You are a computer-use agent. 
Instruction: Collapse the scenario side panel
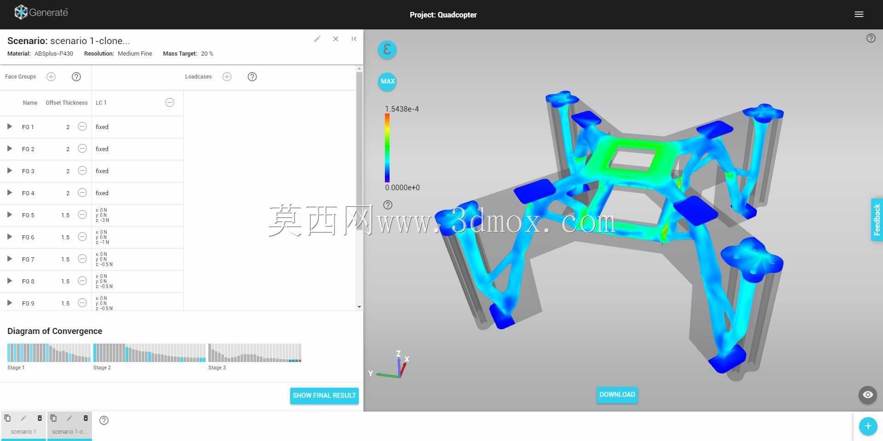(x=354, y=39)
